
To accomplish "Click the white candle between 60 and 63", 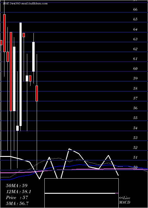I will point(33,57).
